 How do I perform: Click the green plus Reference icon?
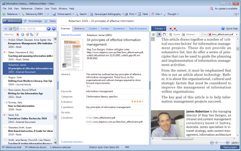4,14
